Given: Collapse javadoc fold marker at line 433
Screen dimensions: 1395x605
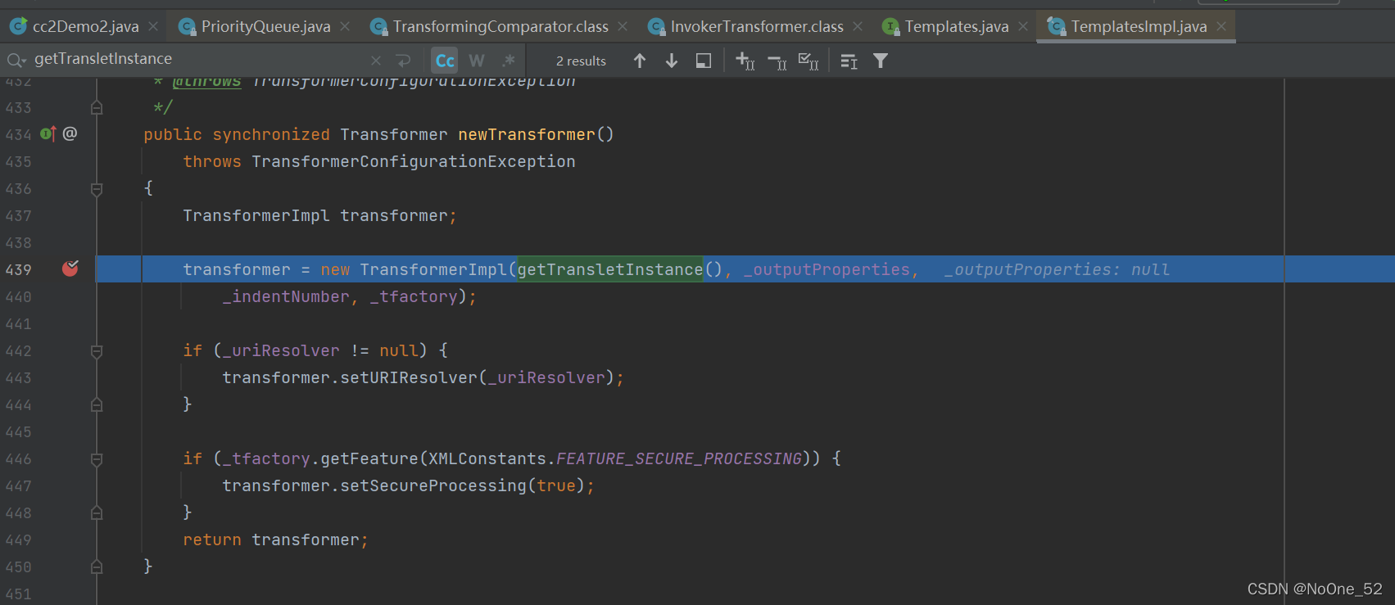Looking at the screenshot, I should pos(97,107).
